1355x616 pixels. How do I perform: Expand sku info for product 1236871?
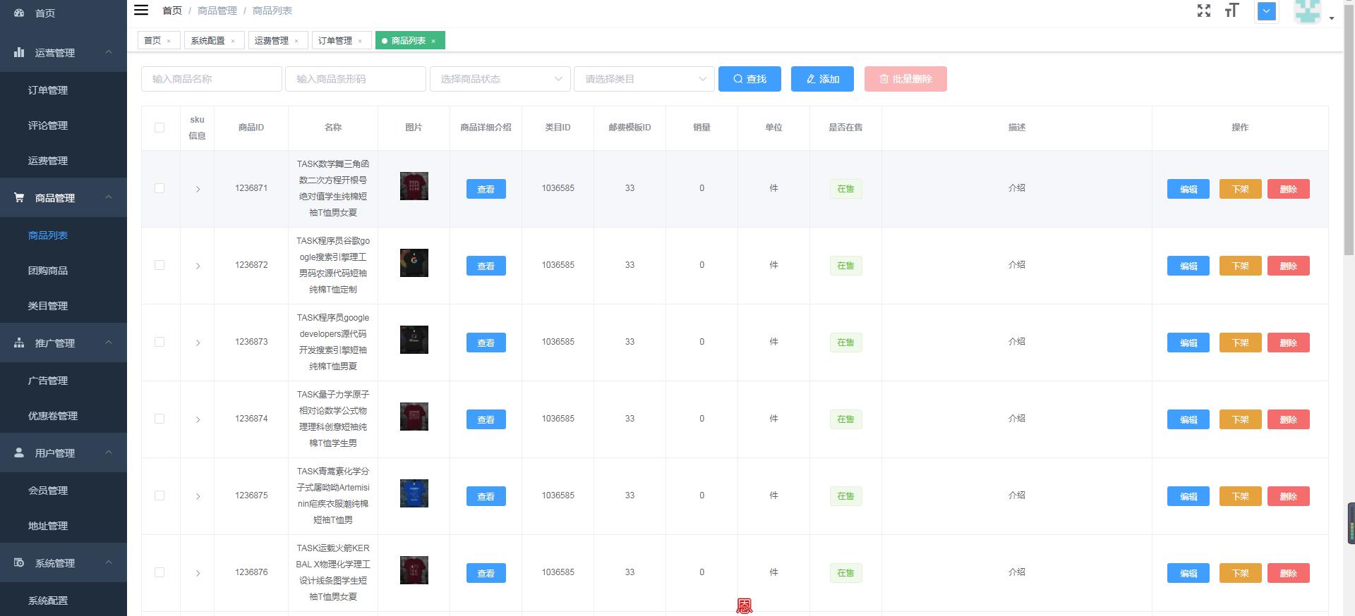pos(198,189)
